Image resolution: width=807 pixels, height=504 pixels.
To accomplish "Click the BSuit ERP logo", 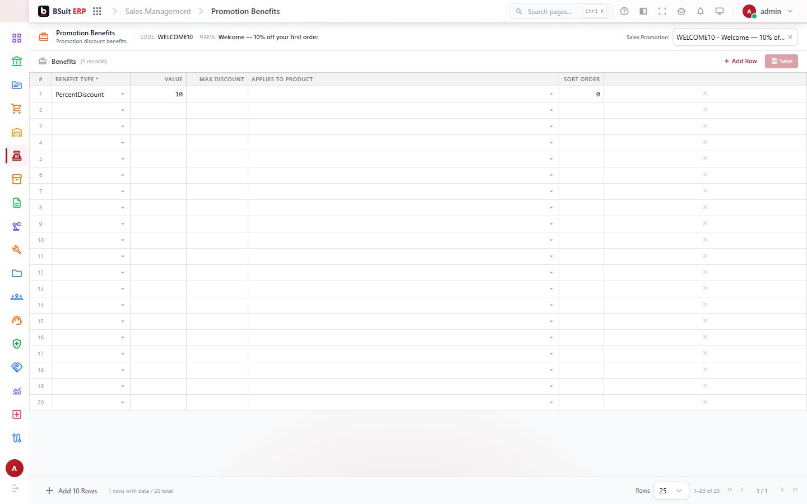I will pos(62,11).
